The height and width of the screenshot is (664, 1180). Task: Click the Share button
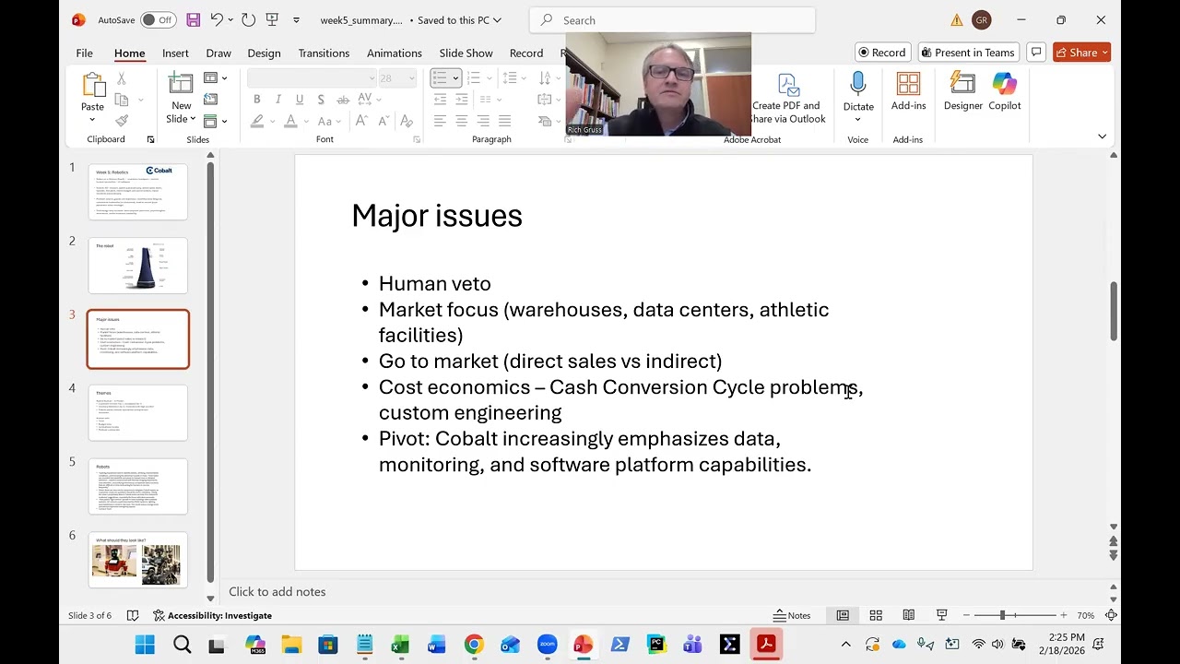[x=1081, y=53]
